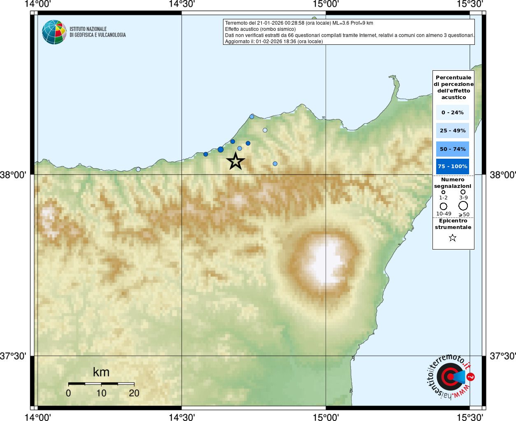Click the haisentitoilterremoto.it target logo
The image size is (516, 421).
coord(451,377)
